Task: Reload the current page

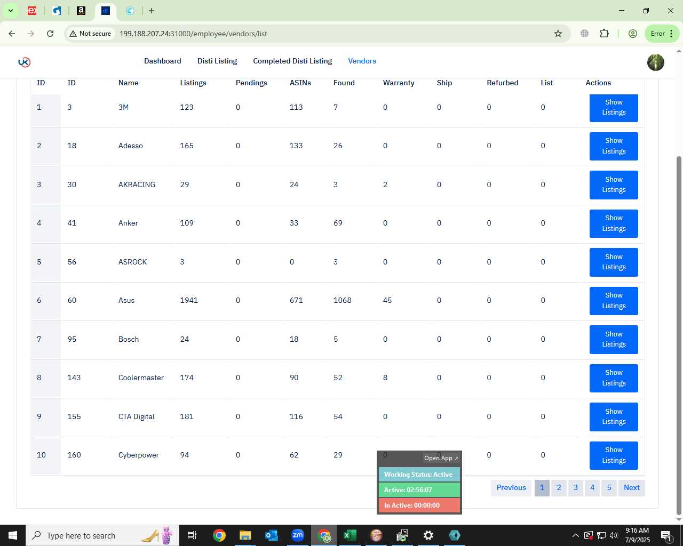Action: 50,34
